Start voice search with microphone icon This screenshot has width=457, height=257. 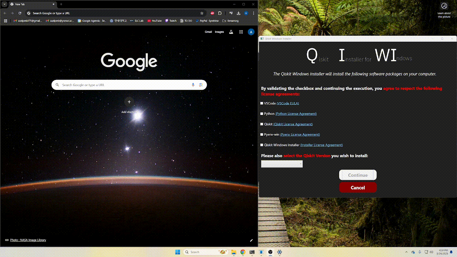click(193, 85)
